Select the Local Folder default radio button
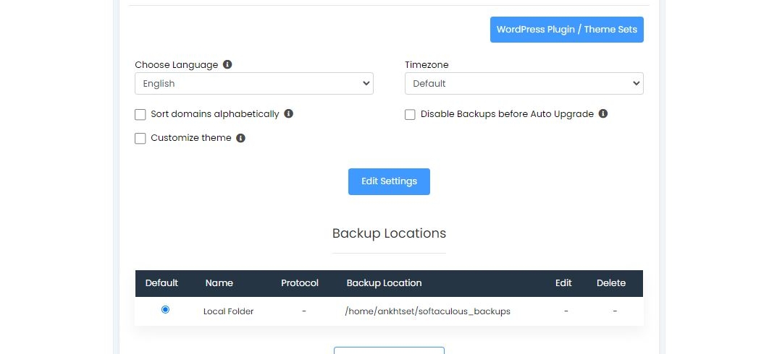The width and height of the screenshot is (777, 354). tap(166, 309)
